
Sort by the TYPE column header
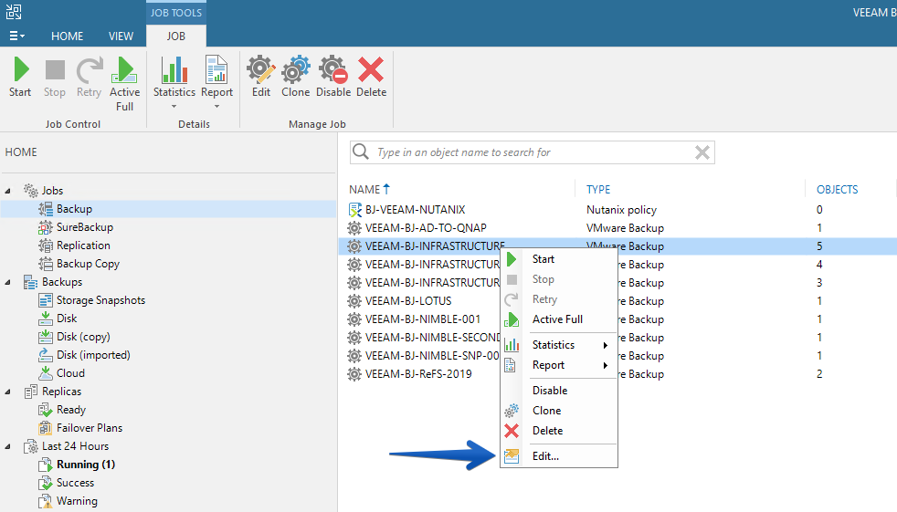point(598,190)
